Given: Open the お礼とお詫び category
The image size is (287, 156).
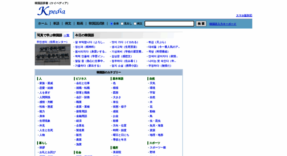Looking at the screenshot, I should pos(47,152).
